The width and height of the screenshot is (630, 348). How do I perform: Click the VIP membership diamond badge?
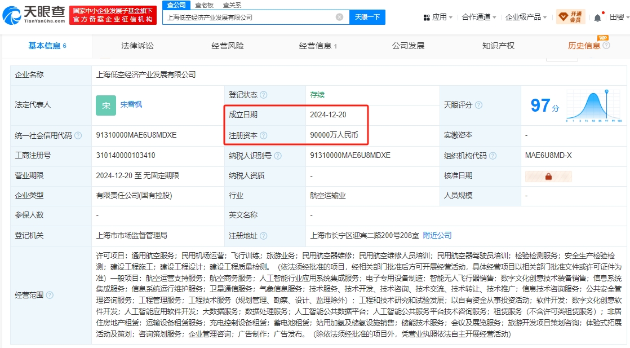[564, 17]
